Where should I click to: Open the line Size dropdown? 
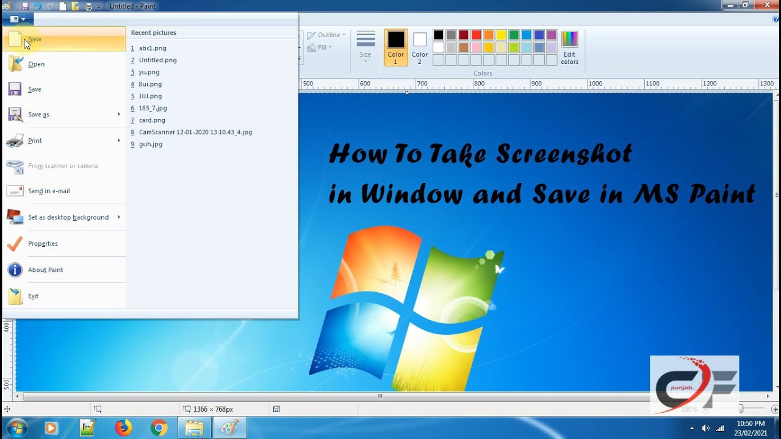point(365,47)
